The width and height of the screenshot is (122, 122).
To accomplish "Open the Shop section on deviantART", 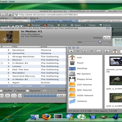I will 48,25.
